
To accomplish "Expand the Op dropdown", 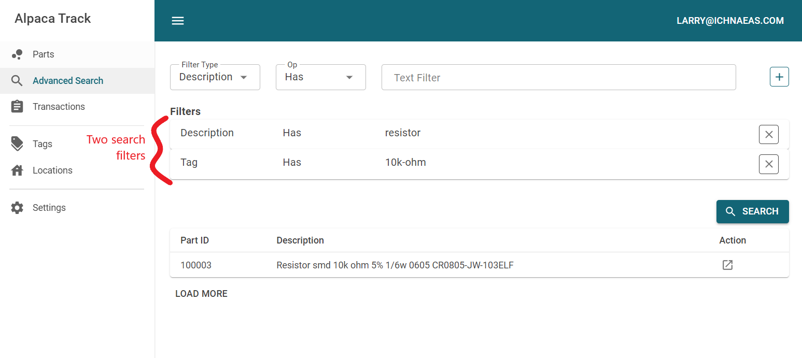I will [320, 77].
